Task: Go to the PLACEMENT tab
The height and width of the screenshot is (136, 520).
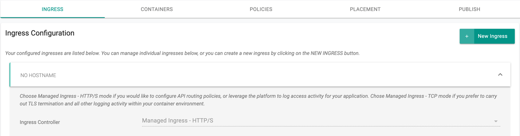Action: point(365,9)
